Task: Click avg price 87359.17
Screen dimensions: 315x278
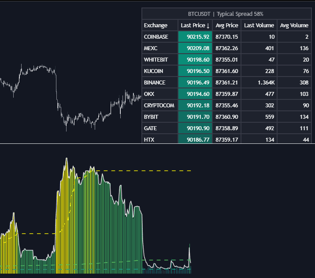Action: pos(227,139)
